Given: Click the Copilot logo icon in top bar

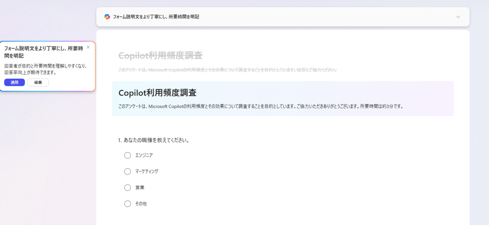Looking at the screenshot, I should 107,17.
